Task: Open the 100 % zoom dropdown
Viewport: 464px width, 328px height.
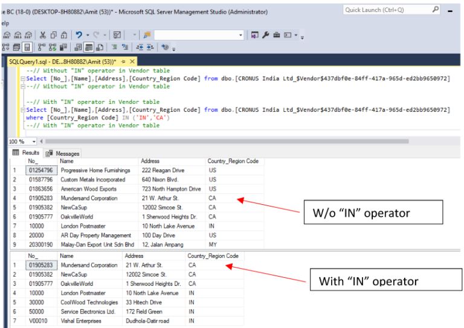Action: coord(34,142)
